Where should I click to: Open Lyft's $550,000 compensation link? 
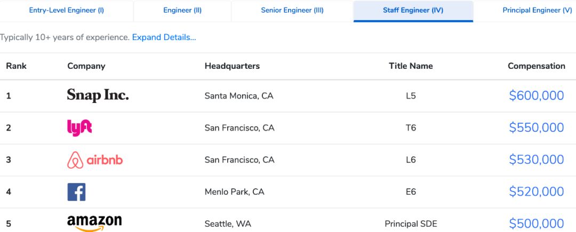(x=536, y=127)
